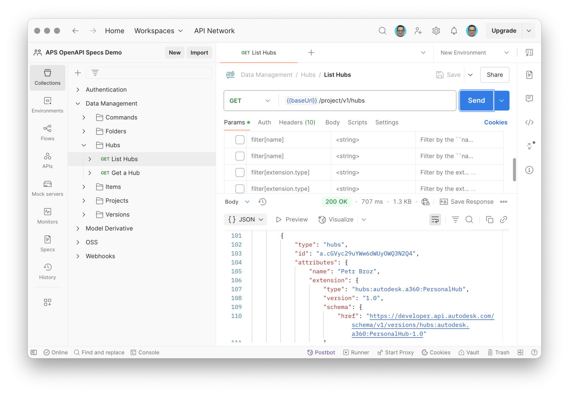569x395 pixels.
Task: Go back with left arrow
Action: [75, 31]
